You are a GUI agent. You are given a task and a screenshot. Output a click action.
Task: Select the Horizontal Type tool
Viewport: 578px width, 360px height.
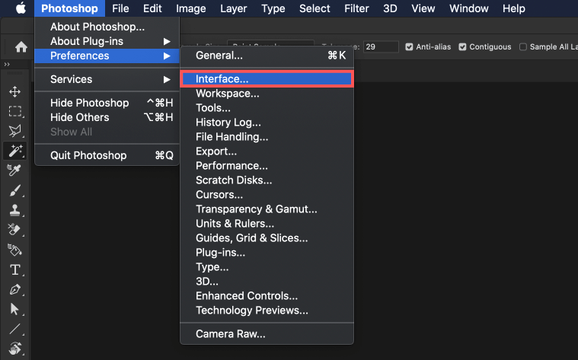[x=14, y=269]
